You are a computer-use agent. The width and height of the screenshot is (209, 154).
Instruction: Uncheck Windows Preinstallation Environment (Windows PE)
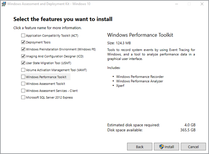coord(23,49)
